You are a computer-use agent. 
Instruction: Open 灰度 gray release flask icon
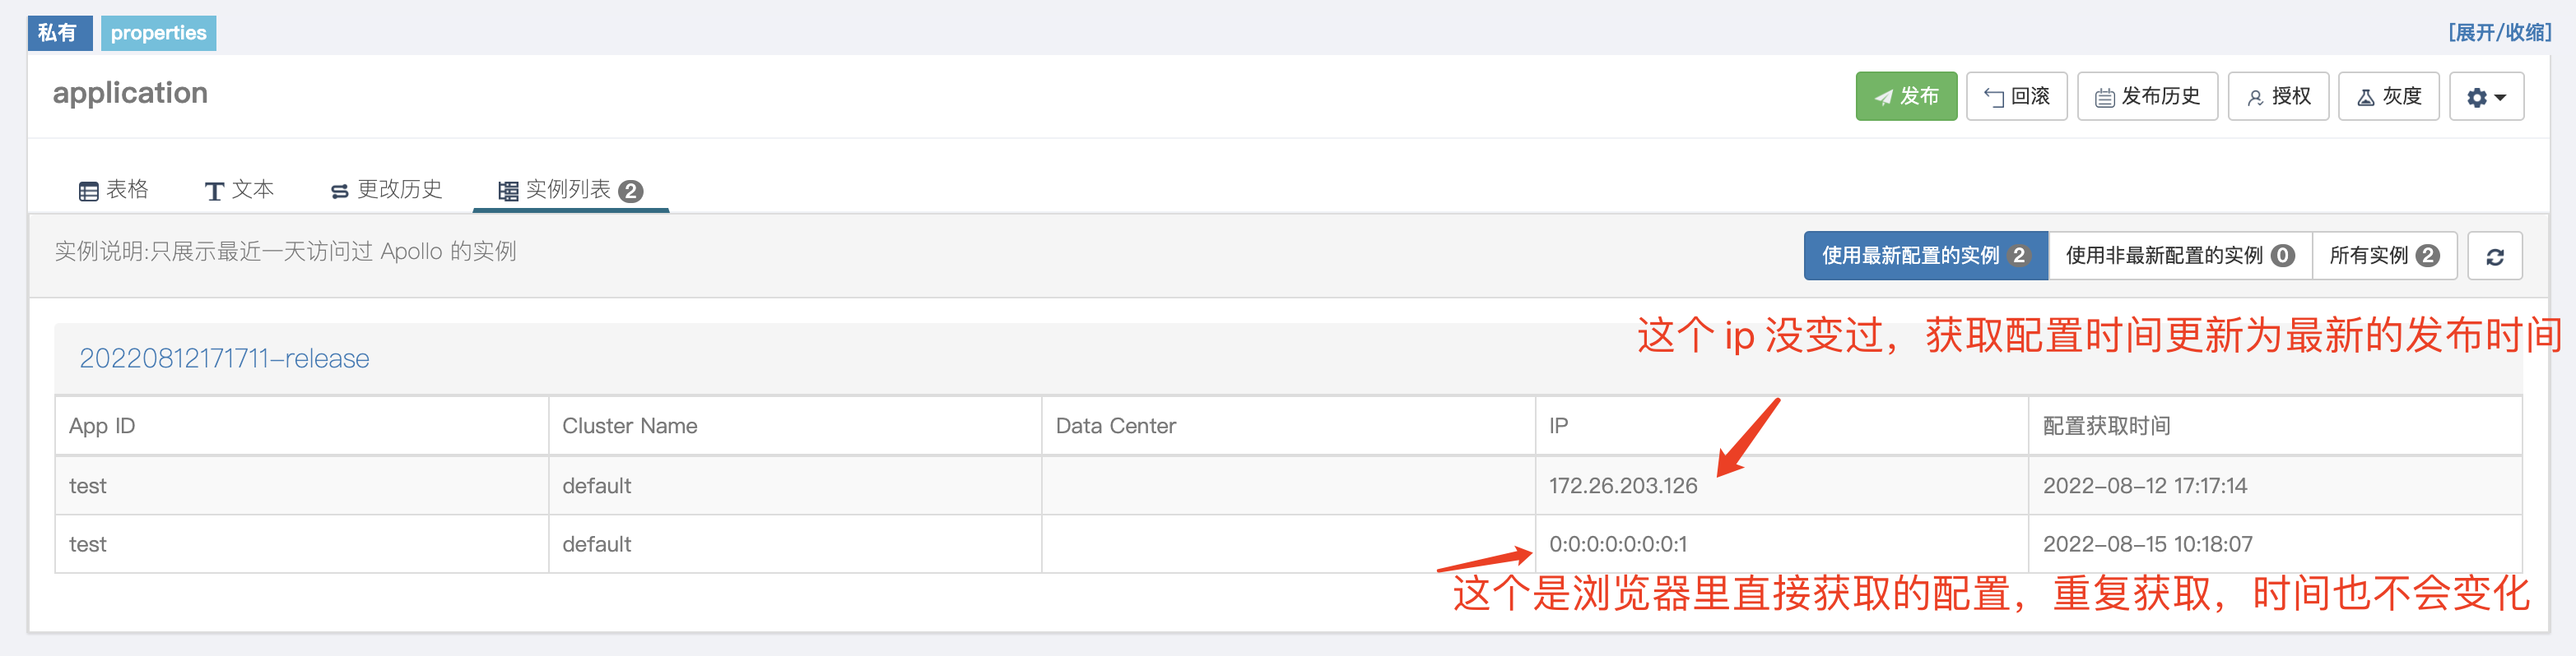click(2366, 96)
